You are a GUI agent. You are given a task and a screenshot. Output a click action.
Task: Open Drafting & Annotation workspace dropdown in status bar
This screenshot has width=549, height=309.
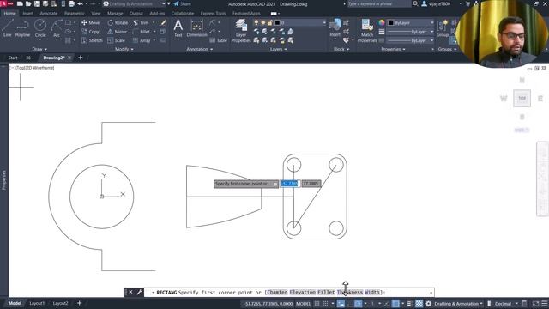(458, 304)
